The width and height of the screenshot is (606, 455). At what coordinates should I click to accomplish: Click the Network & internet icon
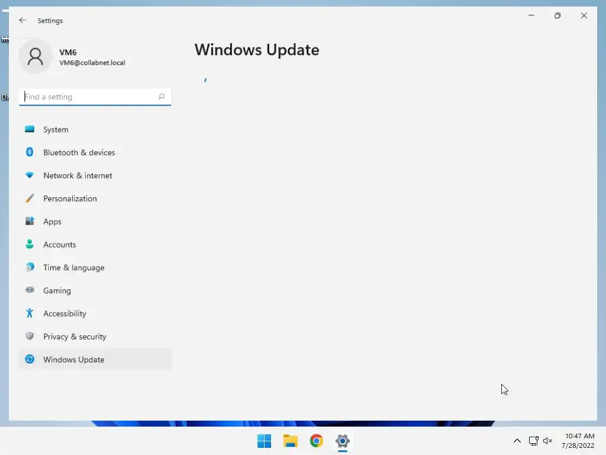30,175
